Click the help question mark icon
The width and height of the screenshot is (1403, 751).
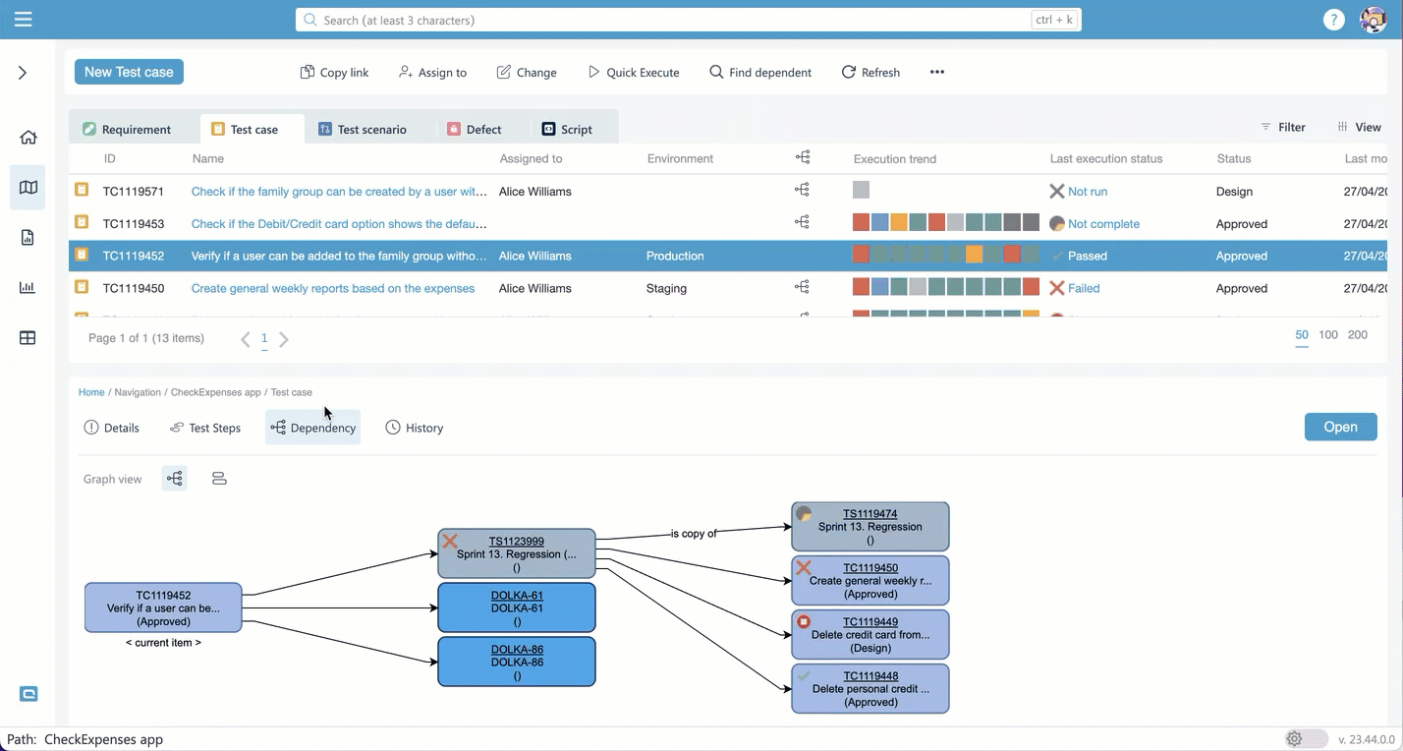click(1333, 20)
